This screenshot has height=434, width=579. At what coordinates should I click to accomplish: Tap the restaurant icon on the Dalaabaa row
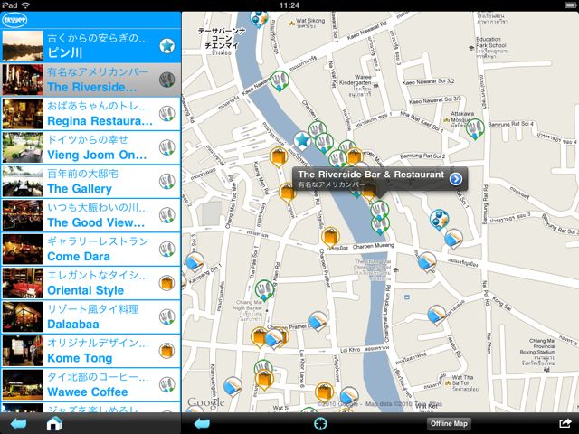point(166,317)
